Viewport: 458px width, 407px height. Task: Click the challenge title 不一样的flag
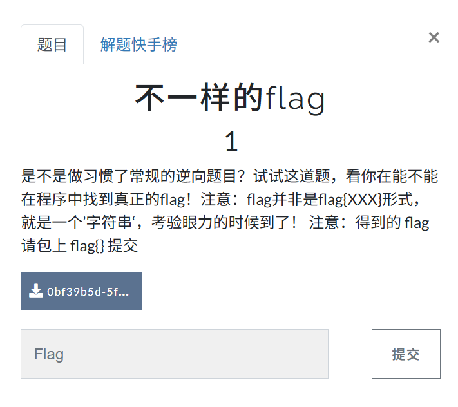(230, 98)
